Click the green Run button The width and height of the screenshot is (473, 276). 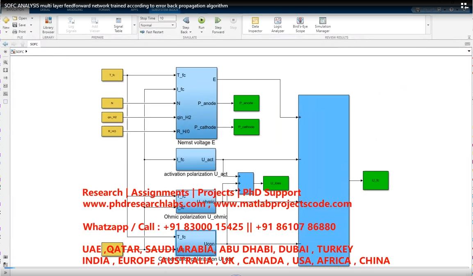[202, 20]
